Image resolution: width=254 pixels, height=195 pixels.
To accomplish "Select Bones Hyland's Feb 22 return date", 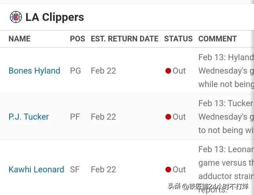I will click(103, 71).
